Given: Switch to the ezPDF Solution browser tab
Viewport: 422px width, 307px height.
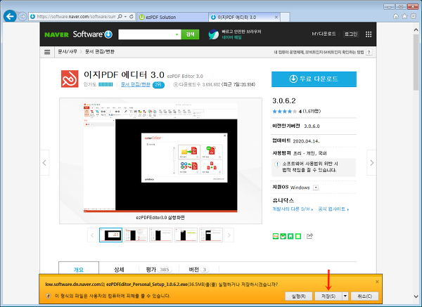Looking at the screenshot, I should [x=173, y=17].
